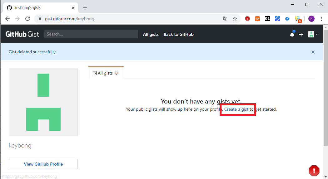Open the blue checkmark extension icon
Image resolution: width=328 pixels, height=179 pixels.
287,19
